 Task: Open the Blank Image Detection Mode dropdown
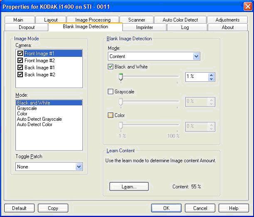pyautogui.click(x=154, y=56)
